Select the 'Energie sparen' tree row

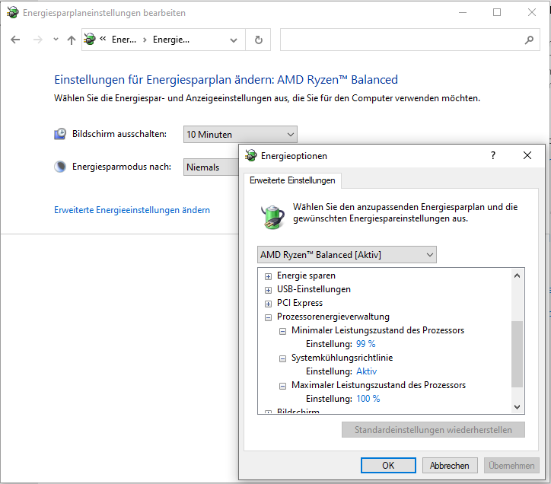coord(306,275)
